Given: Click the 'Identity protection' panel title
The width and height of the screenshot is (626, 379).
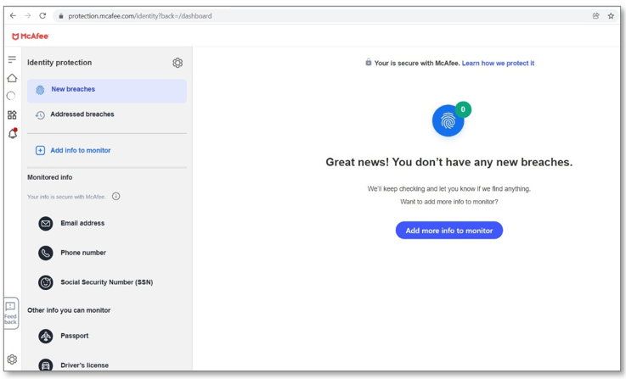Looking at the screenshot, I should click(59, 63).
